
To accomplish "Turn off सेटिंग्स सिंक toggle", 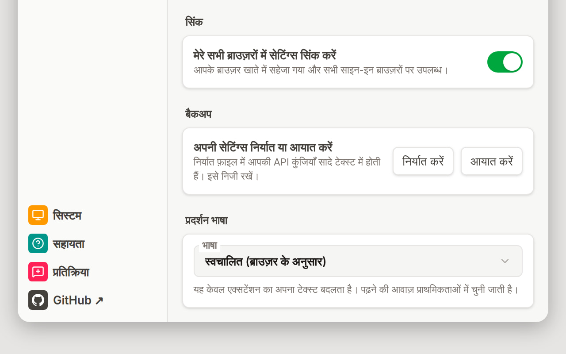I will 505,62.
